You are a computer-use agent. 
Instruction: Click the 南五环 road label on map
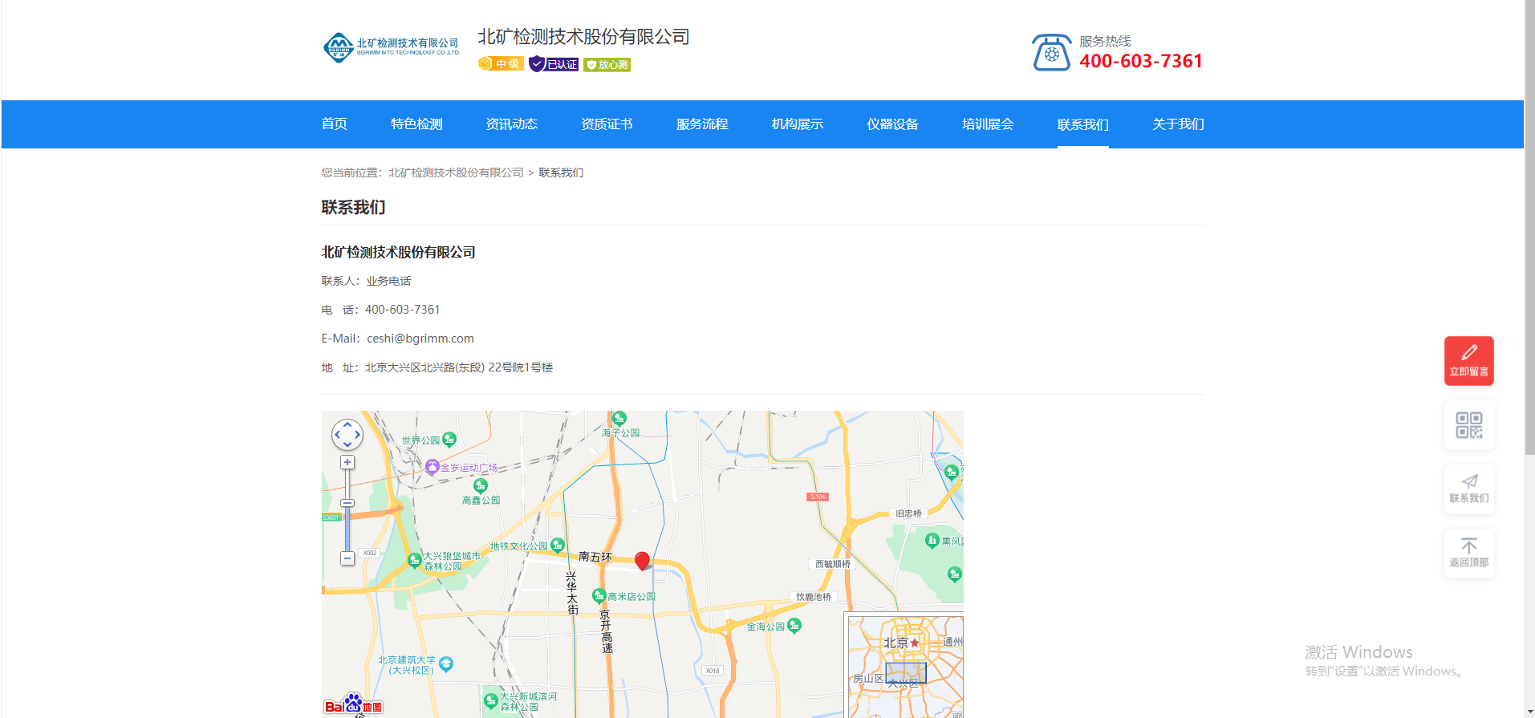[x=595, y=557]
